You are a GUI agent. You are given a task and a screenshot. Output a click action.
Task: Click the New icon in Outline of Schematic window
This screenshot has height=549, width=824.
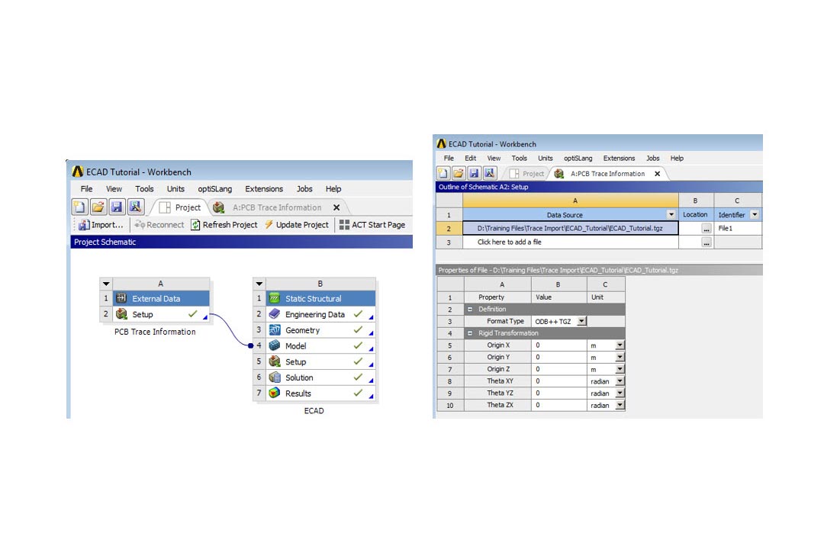pos(443,173)
